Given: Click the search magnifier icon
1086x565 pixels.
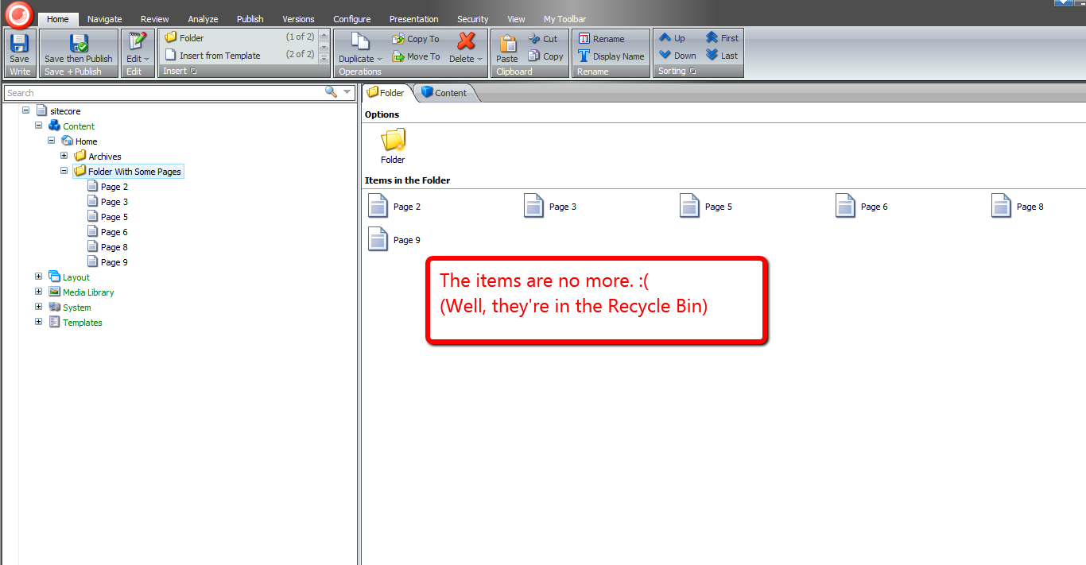Looking at the screenshot, I should click(x=332, y=92).
